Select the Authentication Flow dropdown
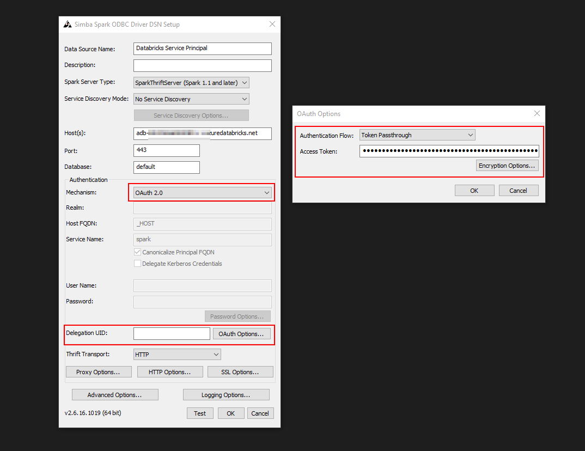The width and height of the screenshot is (585, 451). (x=417, y=135)
